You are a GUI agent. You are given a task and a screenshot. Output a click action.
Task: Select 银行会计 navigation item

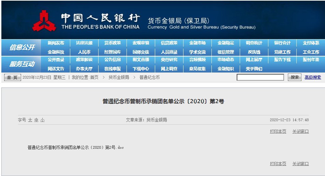282,43
